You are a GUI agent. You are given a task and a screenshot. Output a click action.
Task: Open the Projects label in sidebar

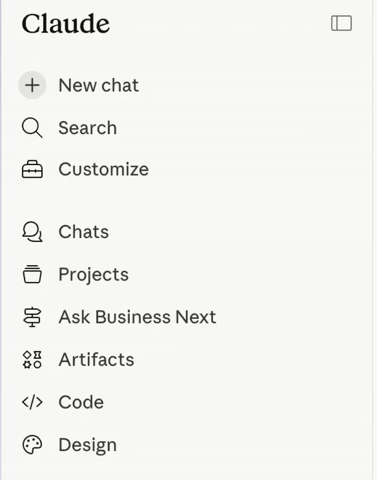[94, 275]
